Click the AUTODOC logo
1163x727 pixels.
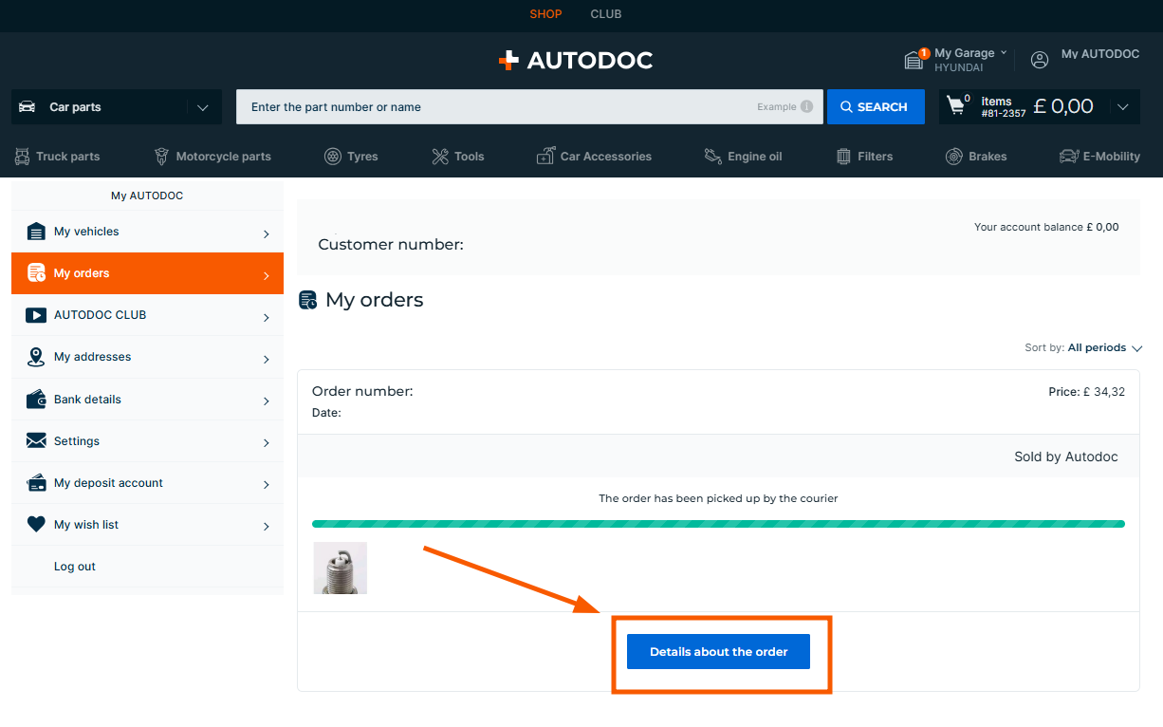(x=576, y=61)
